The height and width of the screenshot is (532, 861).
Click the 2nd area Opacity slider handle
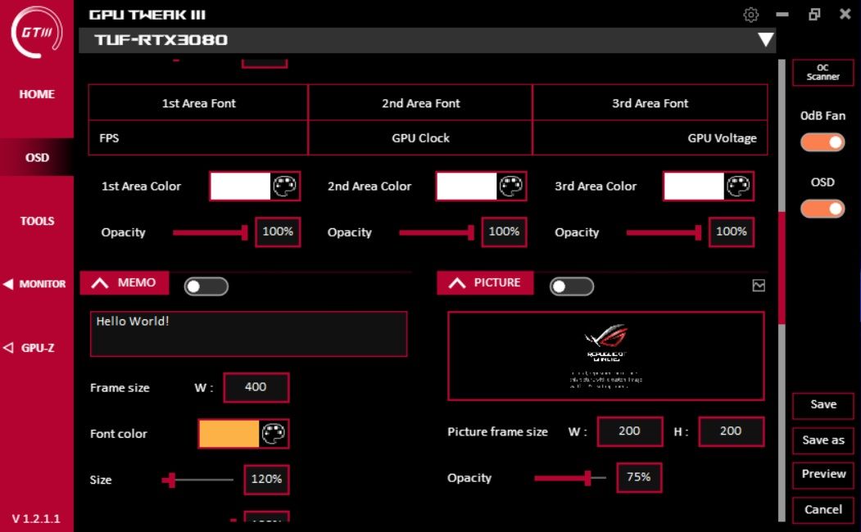tap(470, 232)
